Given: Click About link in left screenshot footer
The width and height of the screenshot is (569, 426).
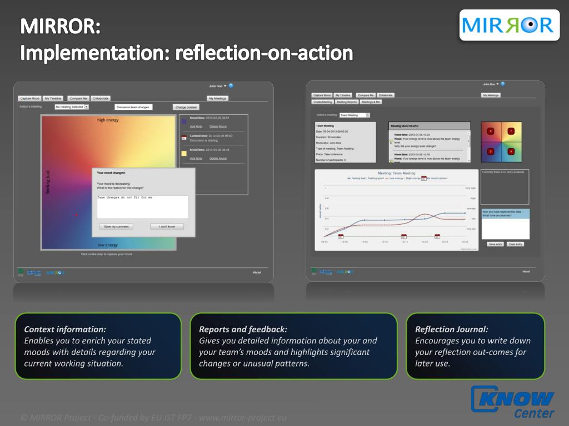Looking at the screenshot, I should coord(257,272).
